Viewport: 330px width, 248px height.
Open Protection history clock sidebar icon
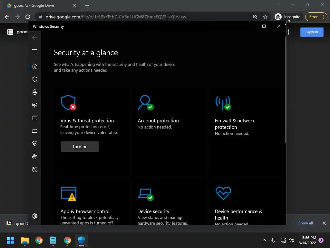tap(35, 170)
